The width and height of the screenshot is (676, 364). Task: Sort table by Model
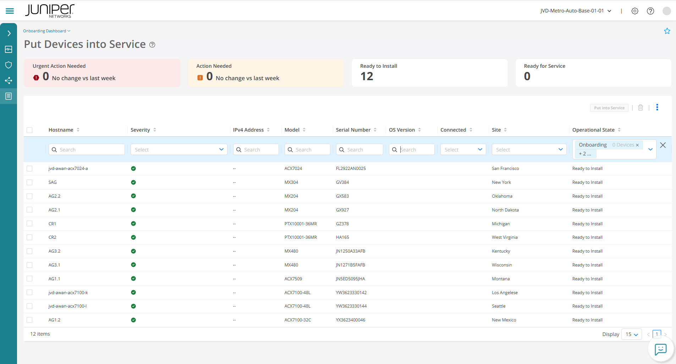coord(304,130)
